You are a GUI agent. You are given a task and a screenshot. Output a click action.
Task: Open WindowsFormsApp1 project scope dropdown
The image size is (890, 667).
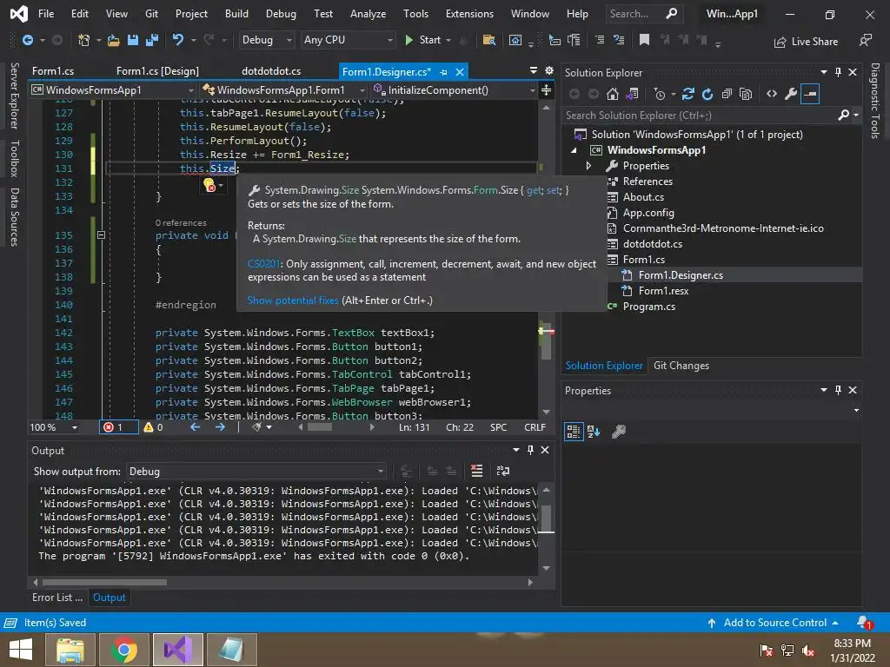click(x=112, y=90)
